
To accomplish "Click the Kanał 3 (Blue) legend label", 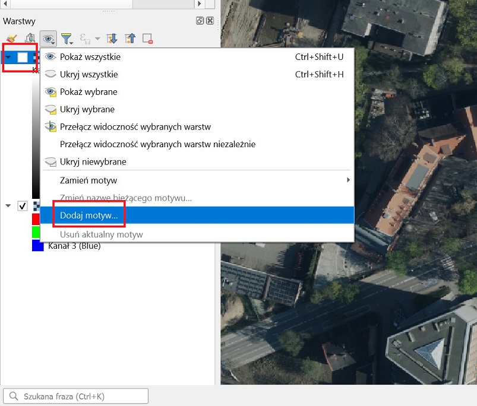I will pyautogui.click(x=74, y=246).
